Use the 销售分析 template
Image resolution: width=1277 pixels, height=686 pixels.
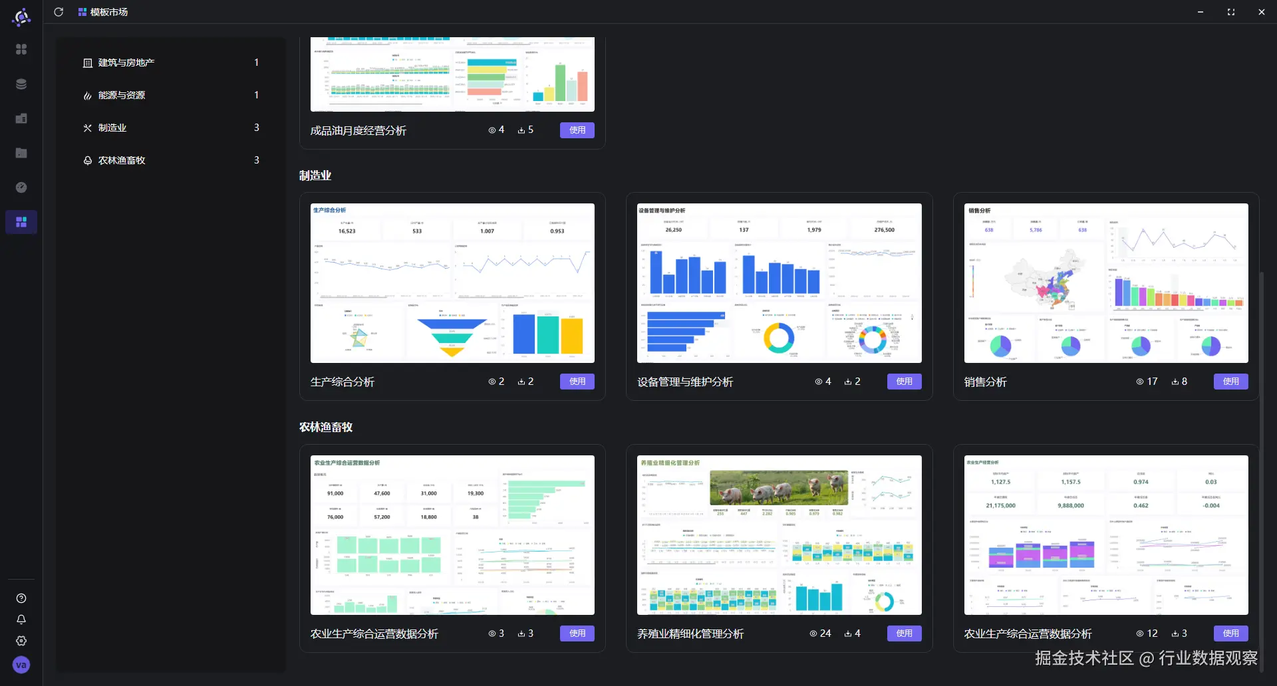coord(1231,382)
